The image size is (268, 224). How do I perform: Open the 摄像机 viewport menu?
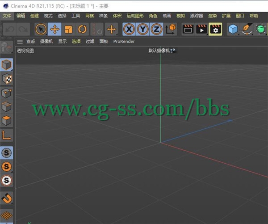tap(46, 42)
